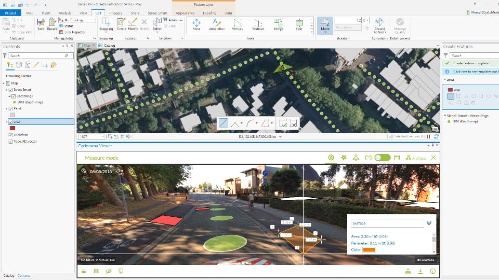Switch to the Street Smart ribbon tab
The height and width of the screenshot is (280, 499).
pos(157,13)
